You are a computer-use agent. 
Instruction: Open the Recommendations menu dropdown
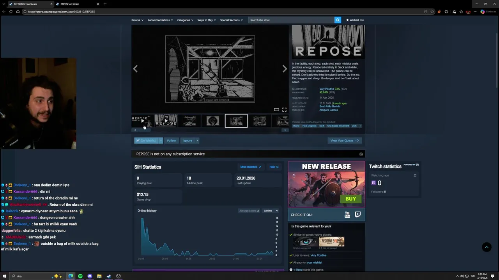pos(160,20)
